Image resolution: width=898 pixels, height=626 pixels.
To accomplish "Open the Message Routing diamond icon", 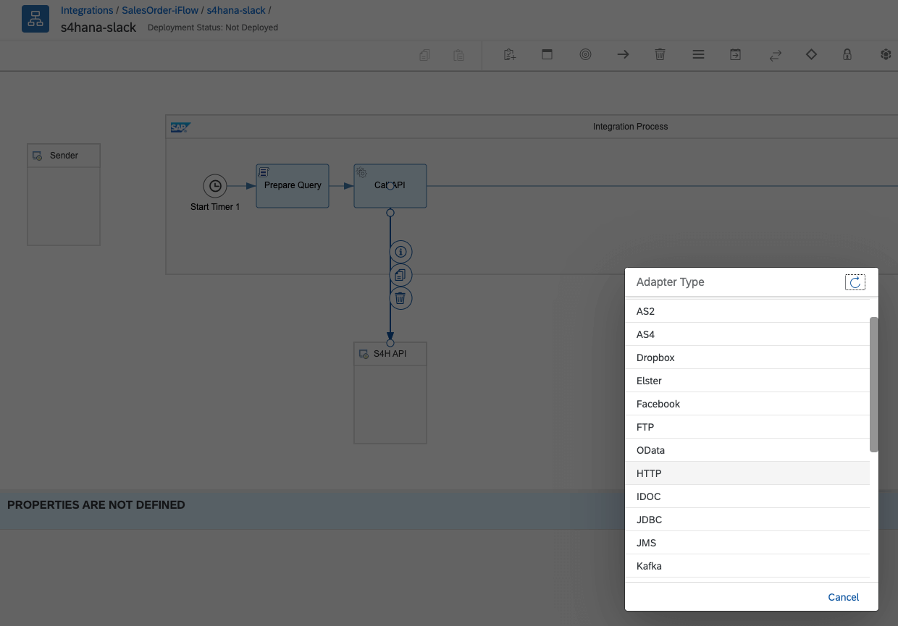I will pos(811,54).
